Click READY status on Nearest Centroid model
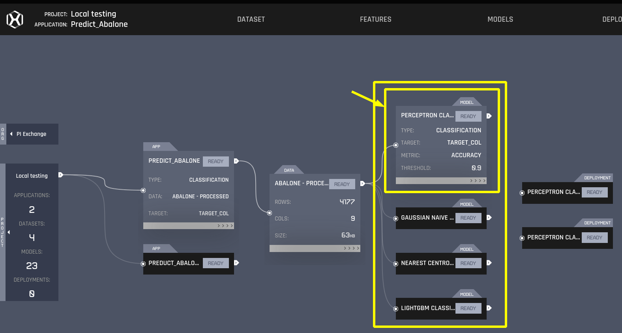Viewport: 622px width, 333px height. coord(468,263)
